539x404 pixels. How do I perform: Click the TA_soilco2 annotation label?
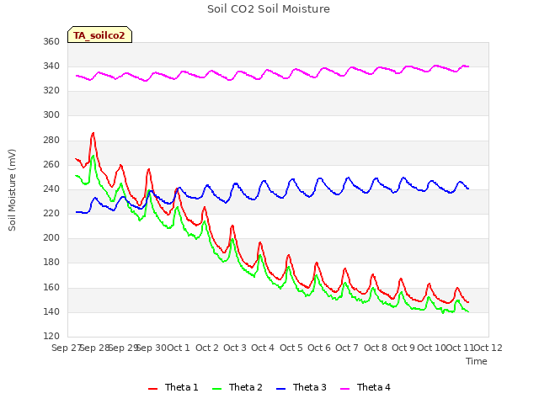pyautogui.click(x=99, y=35)
